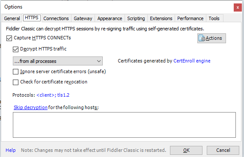The image size is (244, 157).
Task: Open the Performance tab
Action: (x=190, y=18)
